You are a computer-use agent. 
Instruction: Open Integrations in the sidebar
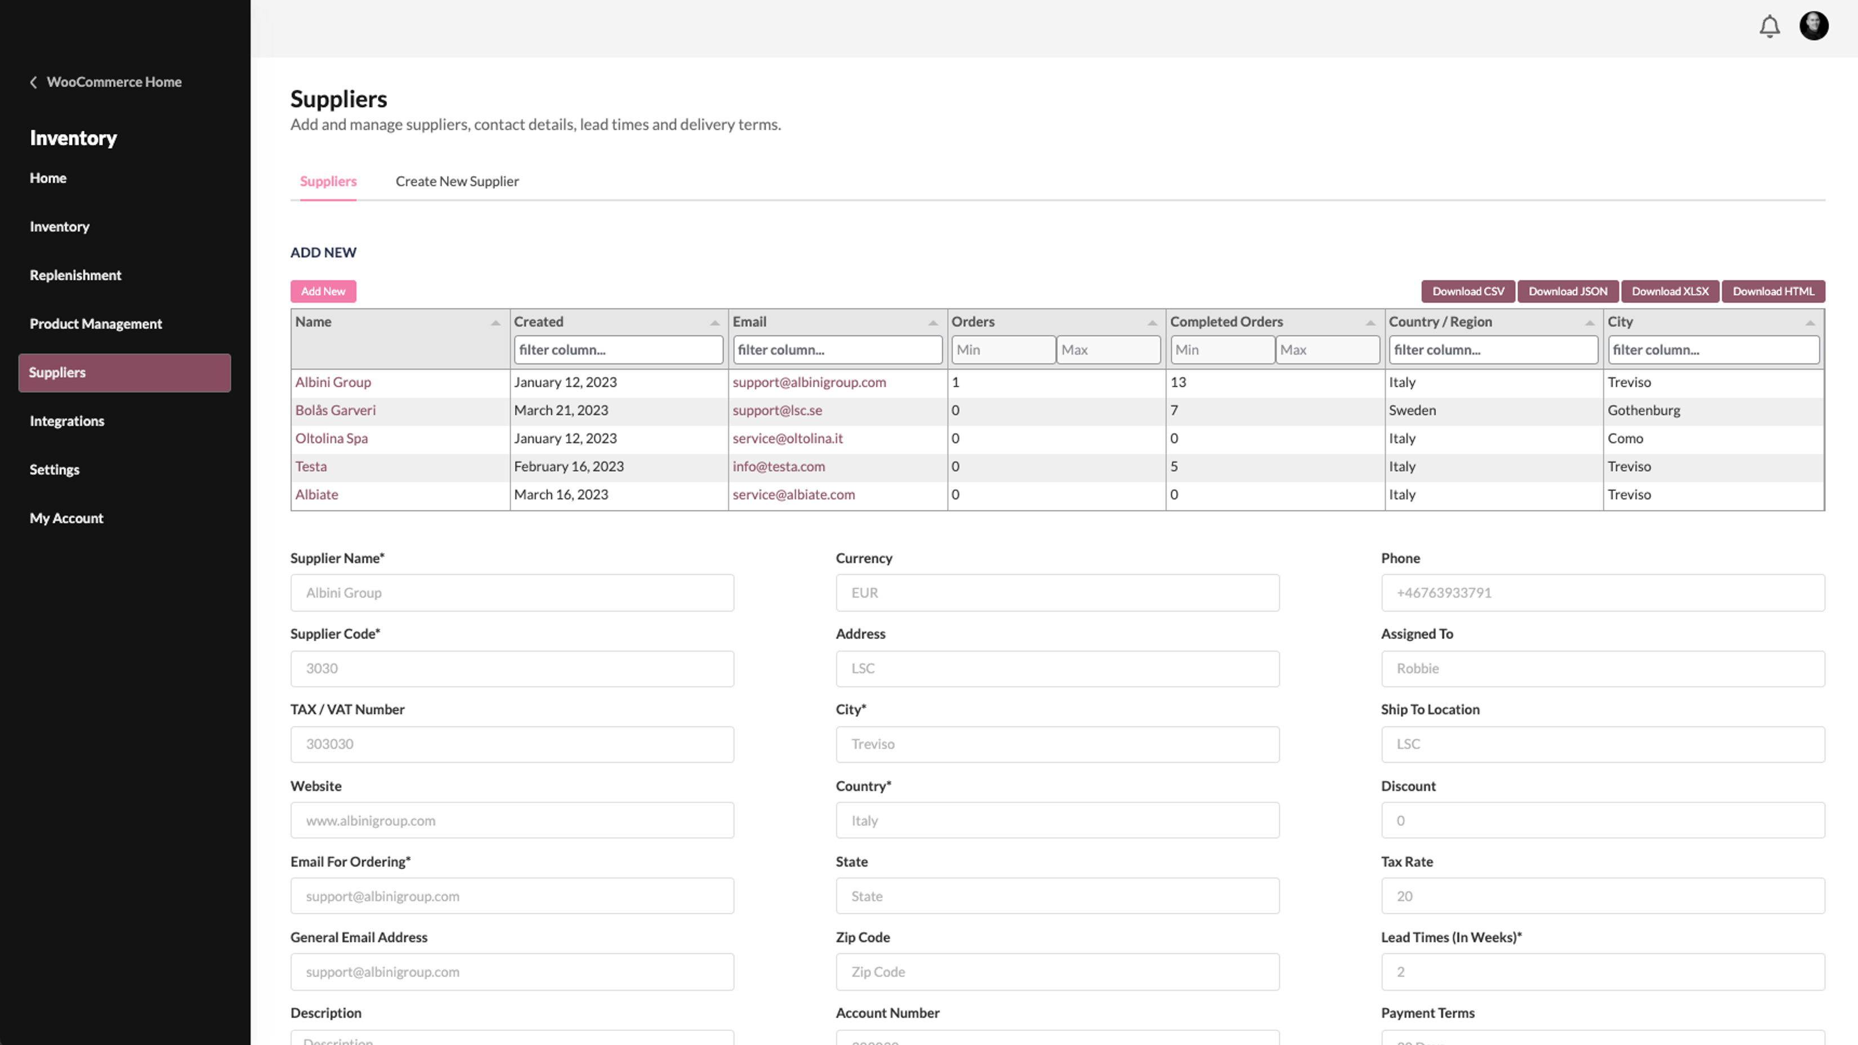pyautogui.click(x=66, y=421)
